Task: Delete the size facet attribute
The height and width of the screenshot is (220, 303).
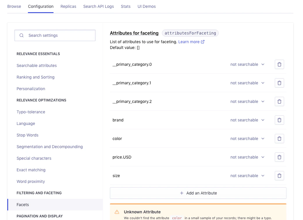Action: click(279, 176)
